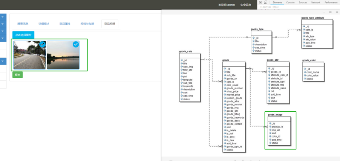Click the click_count field

click(x=232, y=85)
